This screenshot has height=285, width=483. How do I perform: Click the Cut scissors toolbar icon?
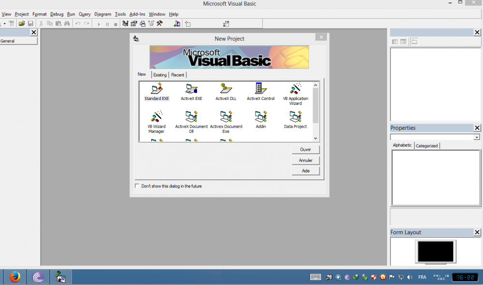41,23
